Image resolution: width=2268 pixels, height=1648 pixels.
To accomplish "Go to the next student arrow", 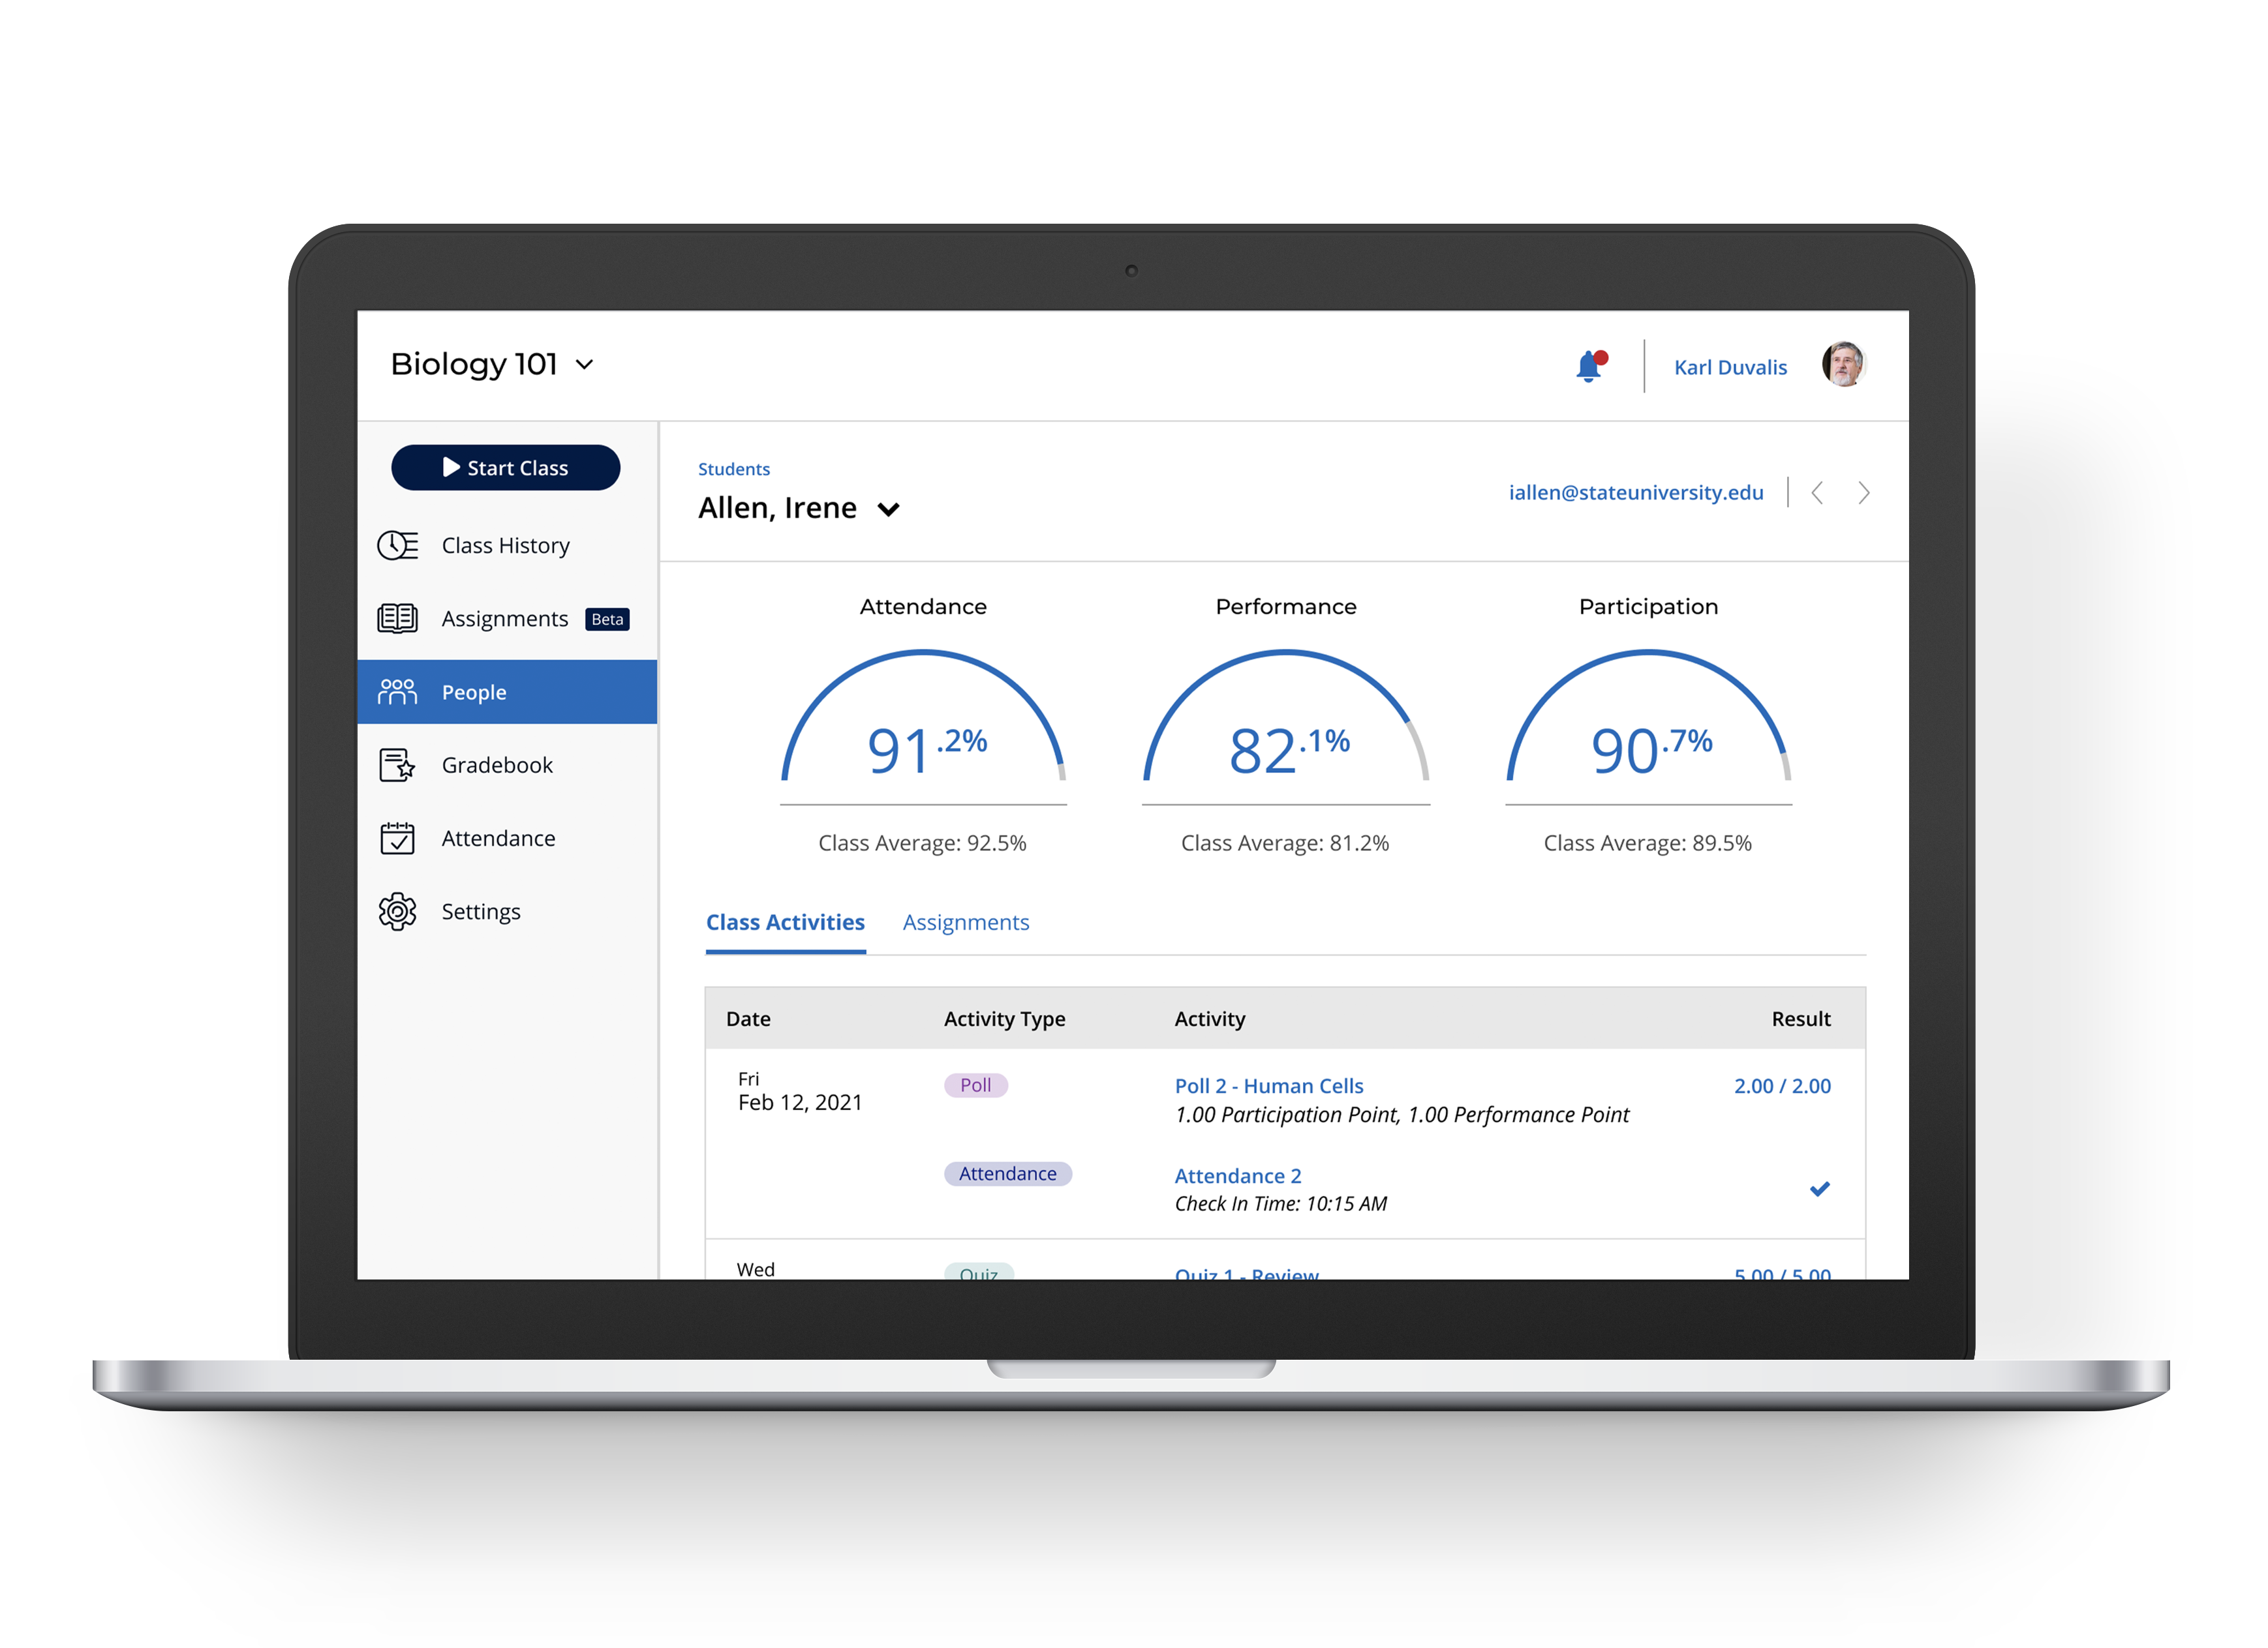I will pos(1863,492).
